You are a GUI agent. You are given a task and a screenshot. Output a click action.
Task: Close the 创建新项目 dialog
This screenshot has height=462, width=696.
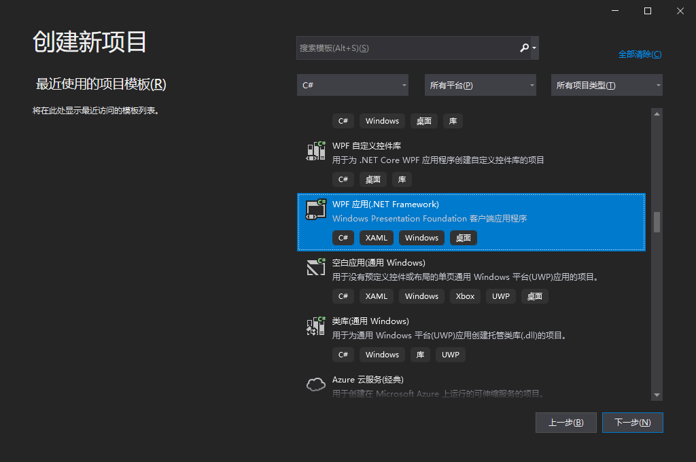point(680,11)
